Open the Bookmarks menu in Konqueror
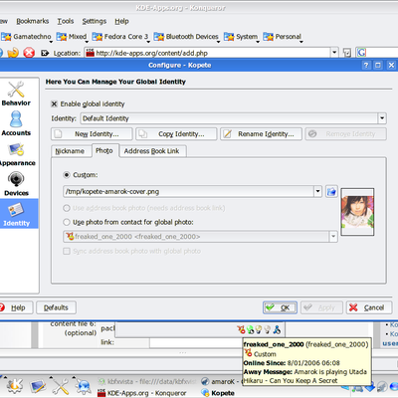 (x=33, y=21)
